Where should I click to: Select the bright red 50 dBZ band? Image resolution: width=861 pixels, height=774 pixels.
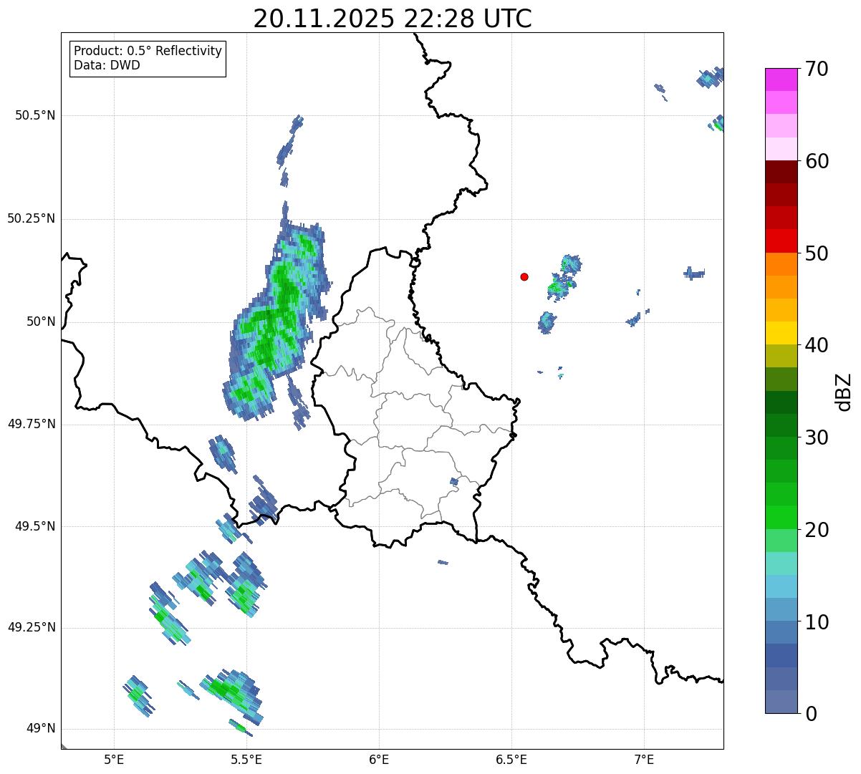coord(781,241)
